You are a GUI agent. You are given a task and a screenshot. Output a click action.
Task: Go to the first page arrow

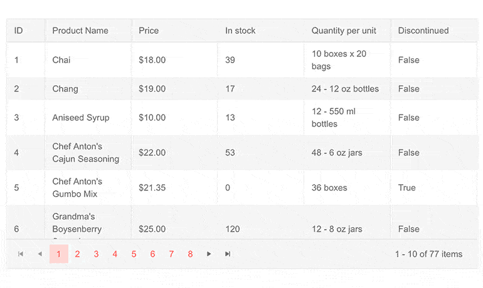21,254
